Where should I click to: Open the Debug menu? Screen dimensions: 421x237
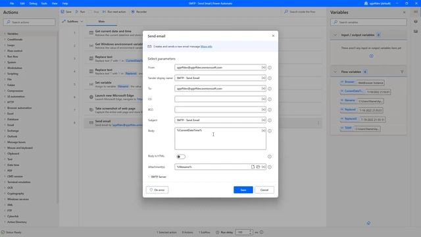click(33, 3)
